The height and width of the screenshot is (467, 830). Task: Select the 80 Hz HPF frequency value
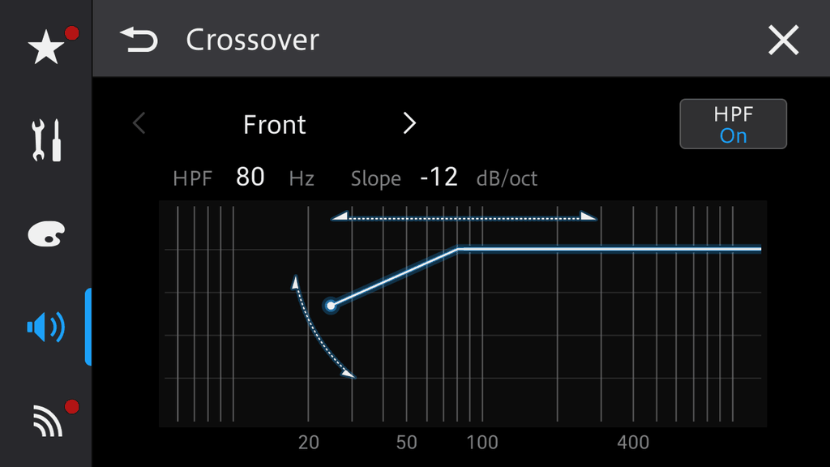(x=250, y=177)
